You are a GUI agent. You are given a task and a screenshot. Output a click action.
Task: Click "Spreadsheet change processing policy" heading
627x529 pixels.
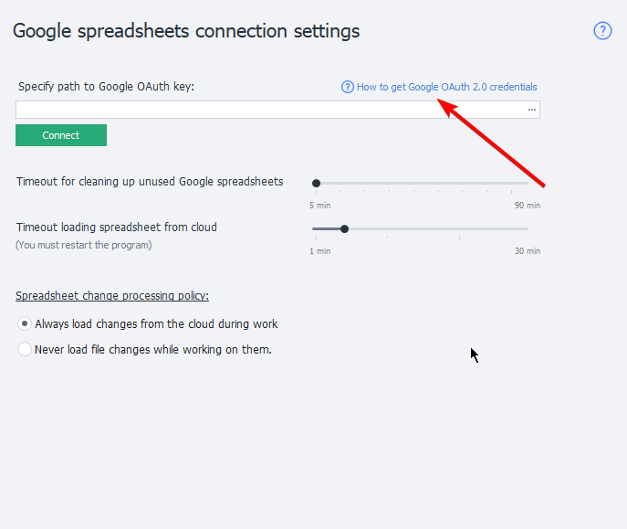(112, 296)
